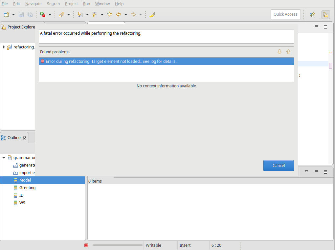Cancel the refactoring error dialog
Viewport: 335px width, 250px height.
click(x=279, y=166)
